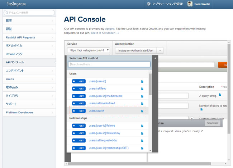Open doc icon for users/self/feed row
Screen dimensions: 233x168
point(142,89)
